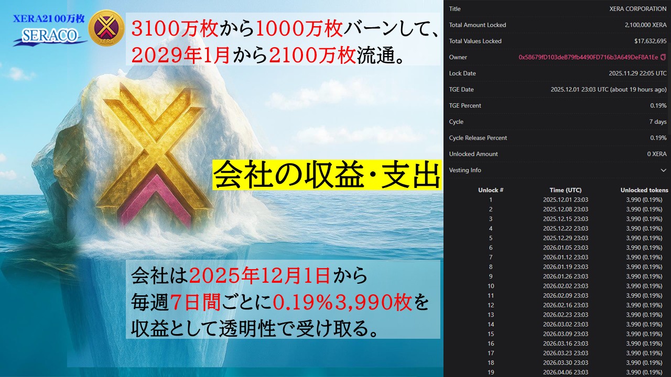Collapse the Vesting Info chevron
This screenshot has height=377, width=671.
coord(663,170)
